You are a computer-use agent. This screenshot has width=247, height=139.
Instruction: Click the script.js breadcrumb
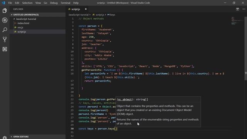[x=98, y=15]
